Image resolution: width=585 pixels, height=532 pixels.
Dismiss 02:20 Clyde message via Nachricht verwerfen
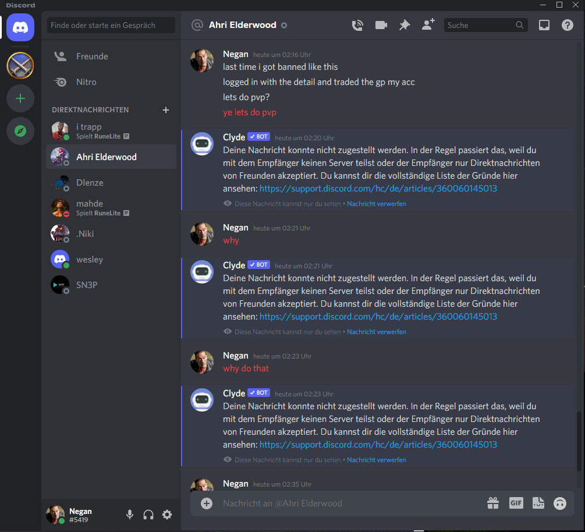377,204
